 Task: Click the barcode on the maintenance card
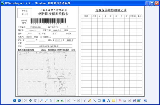click(48, 21)
